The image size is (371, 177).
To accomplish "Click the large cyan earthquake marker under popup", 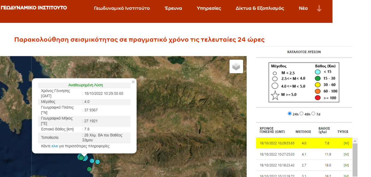I will coord(85,158).
